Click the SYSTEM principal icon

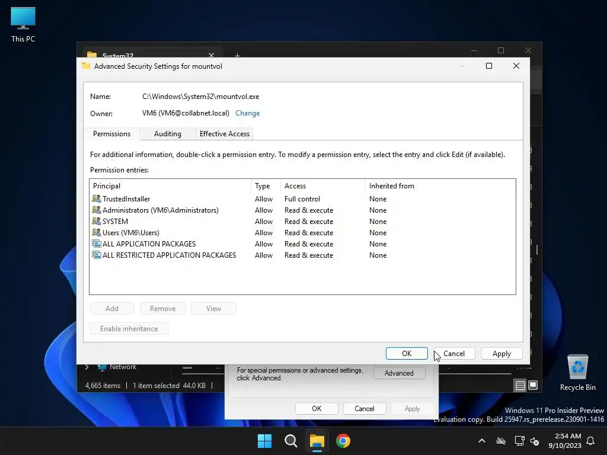coord(97,221)
